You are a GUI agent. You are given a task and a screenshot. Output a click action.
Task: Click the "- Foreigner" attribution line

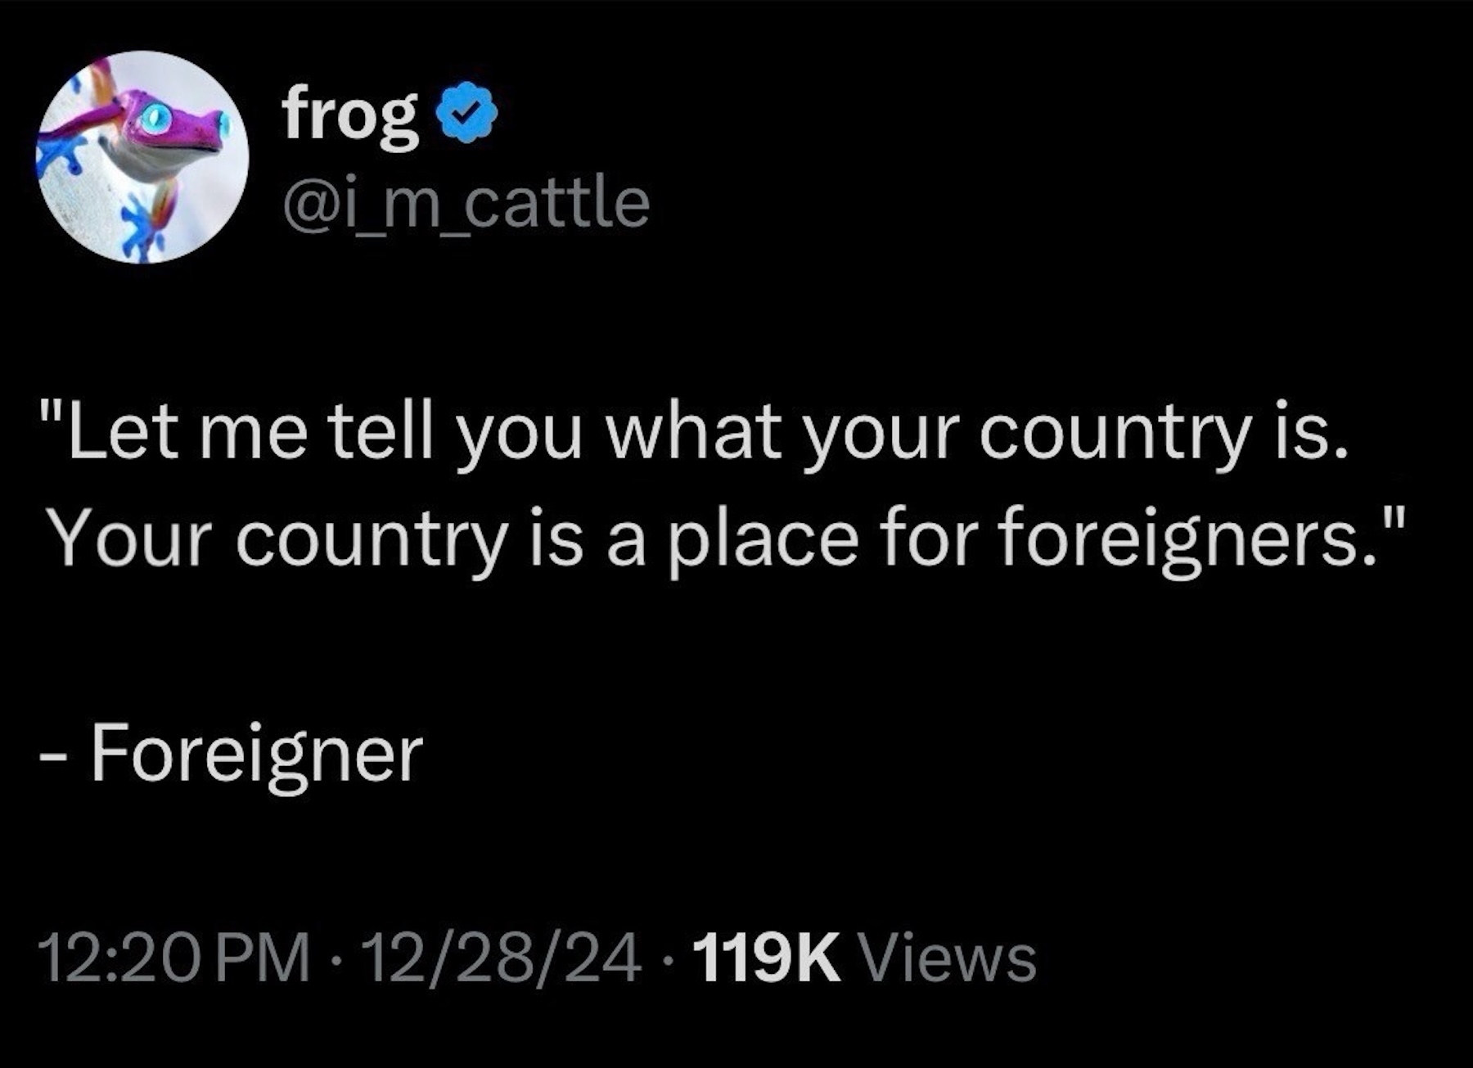[231, 753]
